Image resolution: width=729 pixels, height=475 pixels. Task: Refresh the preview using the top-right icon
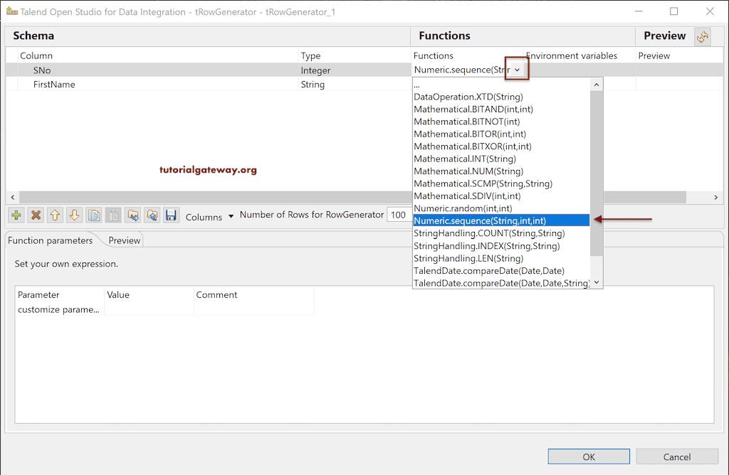(x=703, y=36)
